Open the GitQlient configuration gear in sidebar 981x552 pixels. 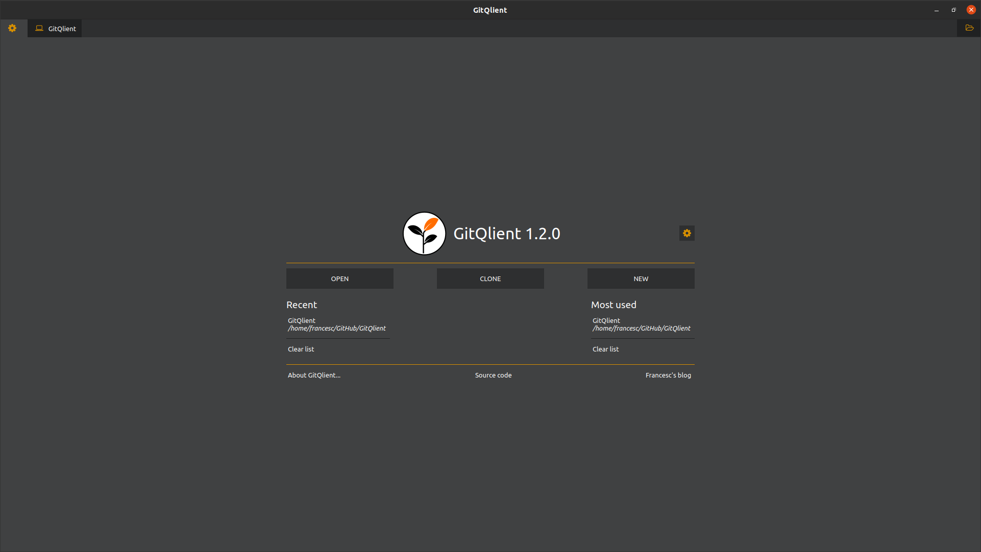(12, 28)
